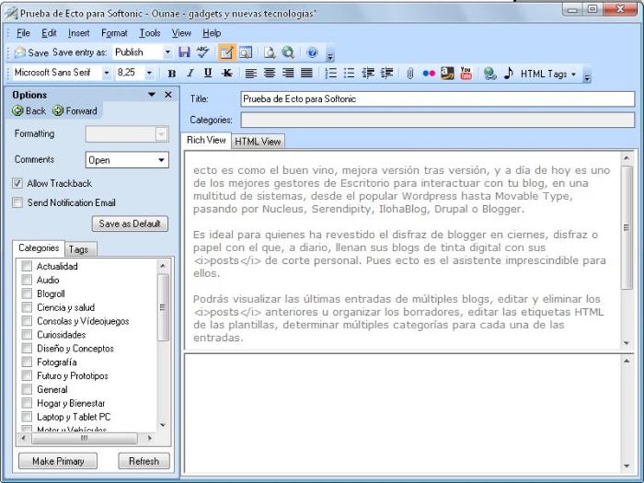Go Forward in the Options panel
This screenshot has width=644, height=483.
(x=75, y=111)
